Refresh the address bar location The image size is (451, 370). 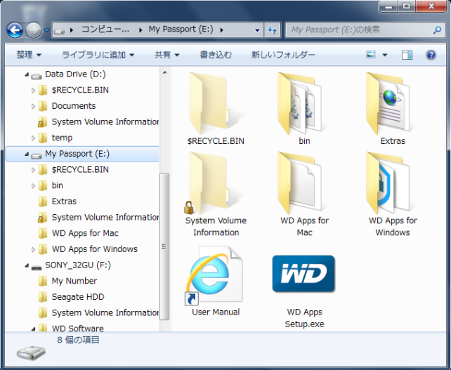[272, 30]
